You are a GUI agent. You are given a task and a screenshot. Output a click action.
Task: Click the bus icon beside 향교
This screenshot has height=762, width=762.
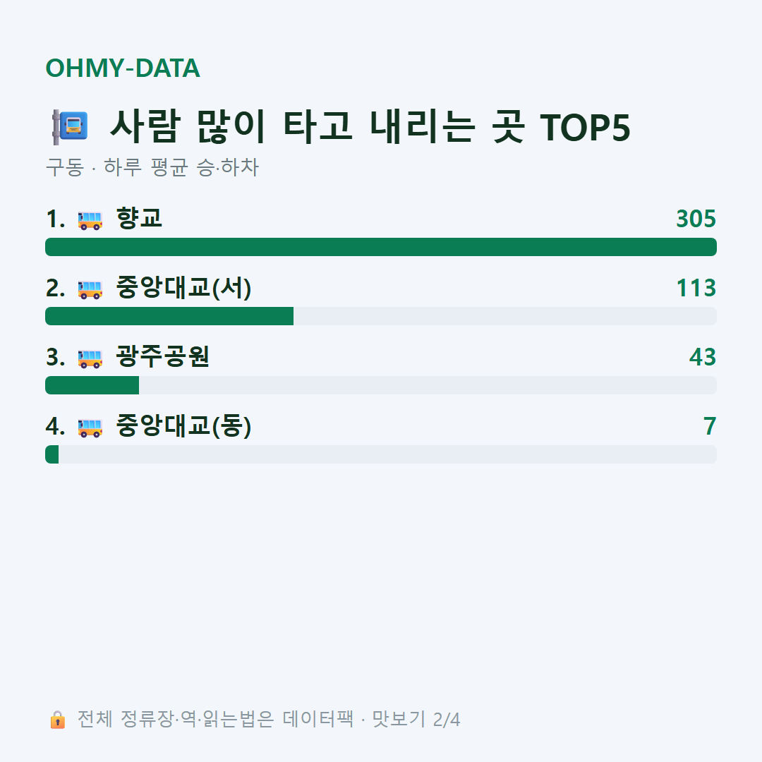coord(90,220)
